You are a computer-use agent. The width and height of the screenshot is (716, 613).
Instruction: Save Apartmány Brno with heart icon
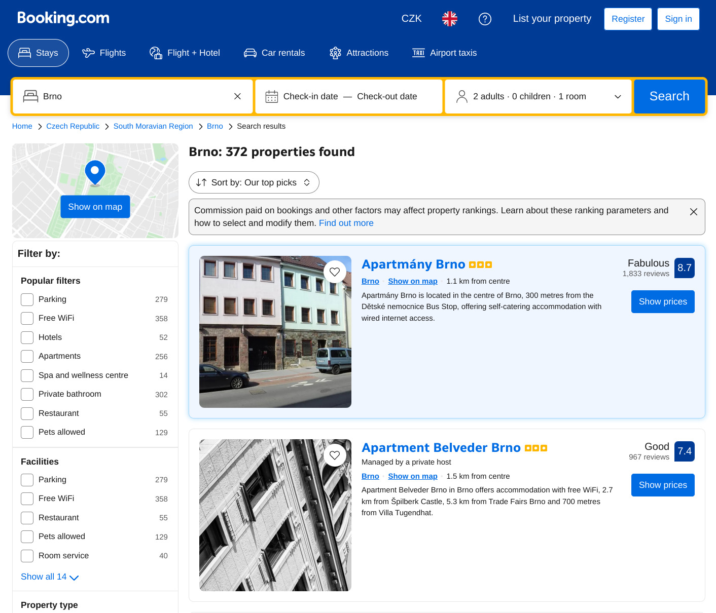335,272
